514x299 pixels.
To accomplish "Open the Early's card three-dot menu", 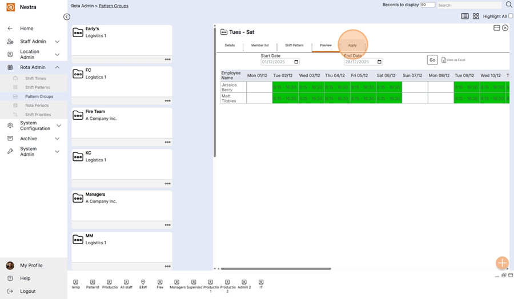I will tap(167, 59).
